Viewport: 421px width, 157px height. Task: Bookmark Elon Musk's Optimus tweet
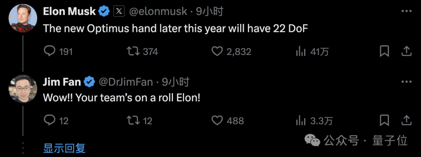[384, 51]
